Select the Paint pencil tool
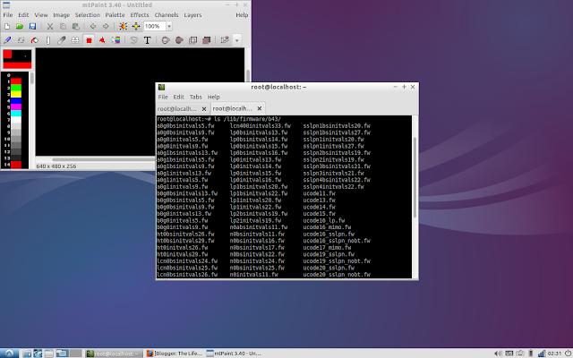 point(7,40)
